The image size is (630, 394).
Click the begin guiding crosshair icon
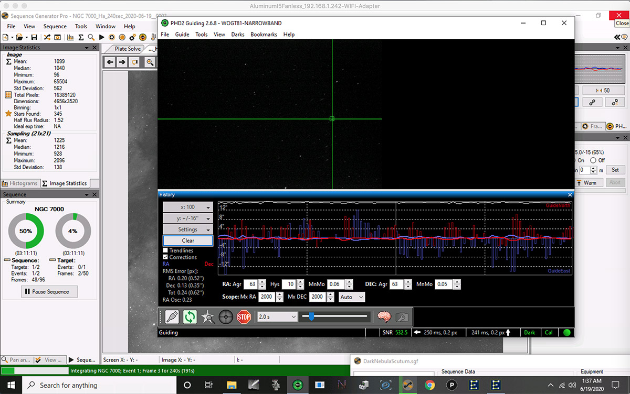(226, 317)
